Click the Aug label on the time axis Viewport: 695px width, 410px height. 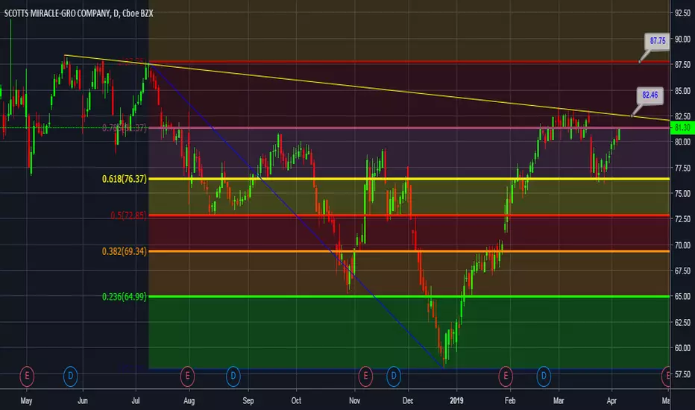[189, 401]
